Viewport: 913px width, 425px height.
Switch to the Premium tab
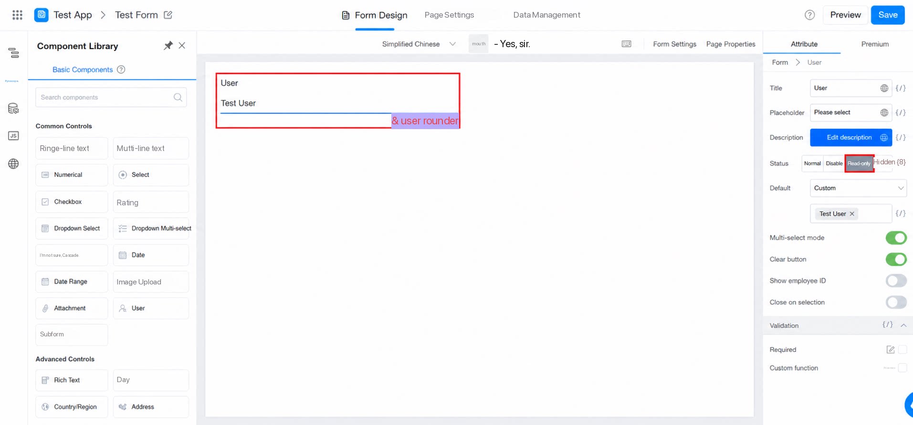[875, 44]
